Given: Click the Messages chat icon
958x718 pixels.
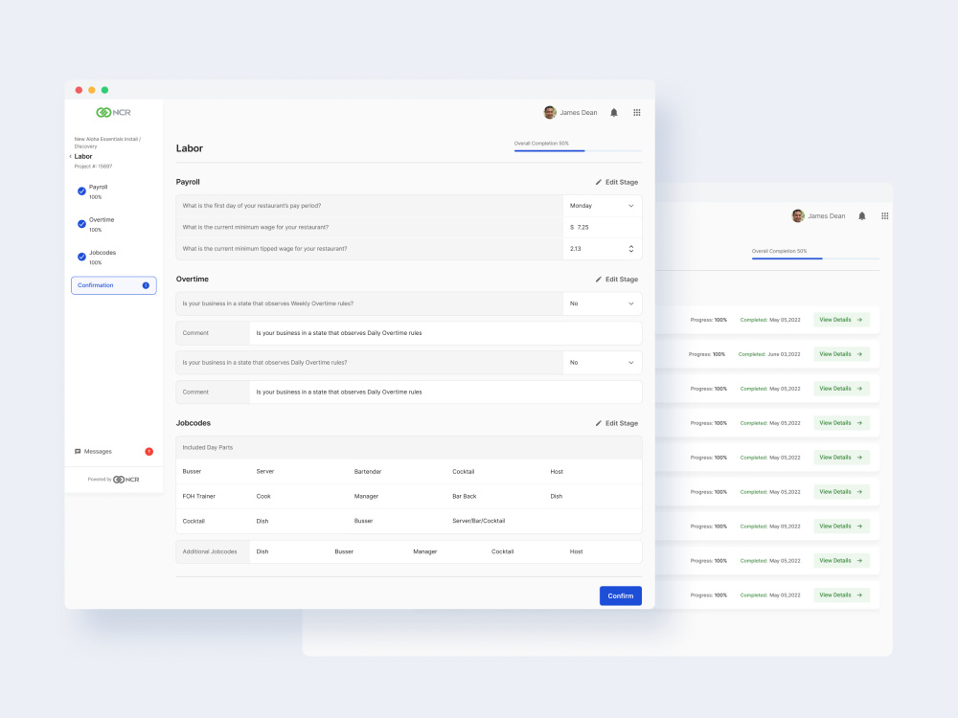Looking at the screenshot, I should (x=78, y=451).
